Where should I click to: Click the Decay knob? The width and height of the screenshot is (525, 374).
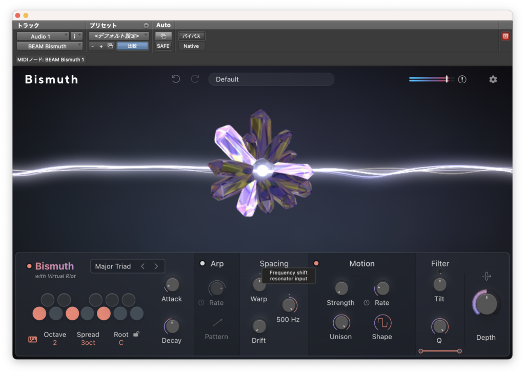[172, 326]
